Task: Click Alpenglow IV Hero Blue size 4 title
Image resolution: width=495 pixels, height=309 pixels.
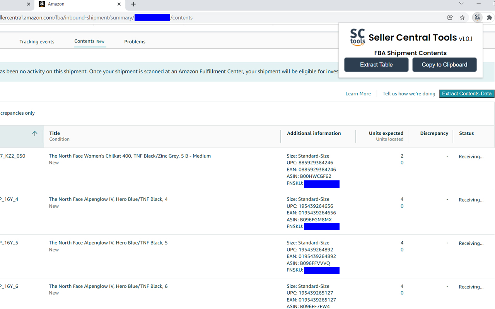Action: [x=108, y=199]
